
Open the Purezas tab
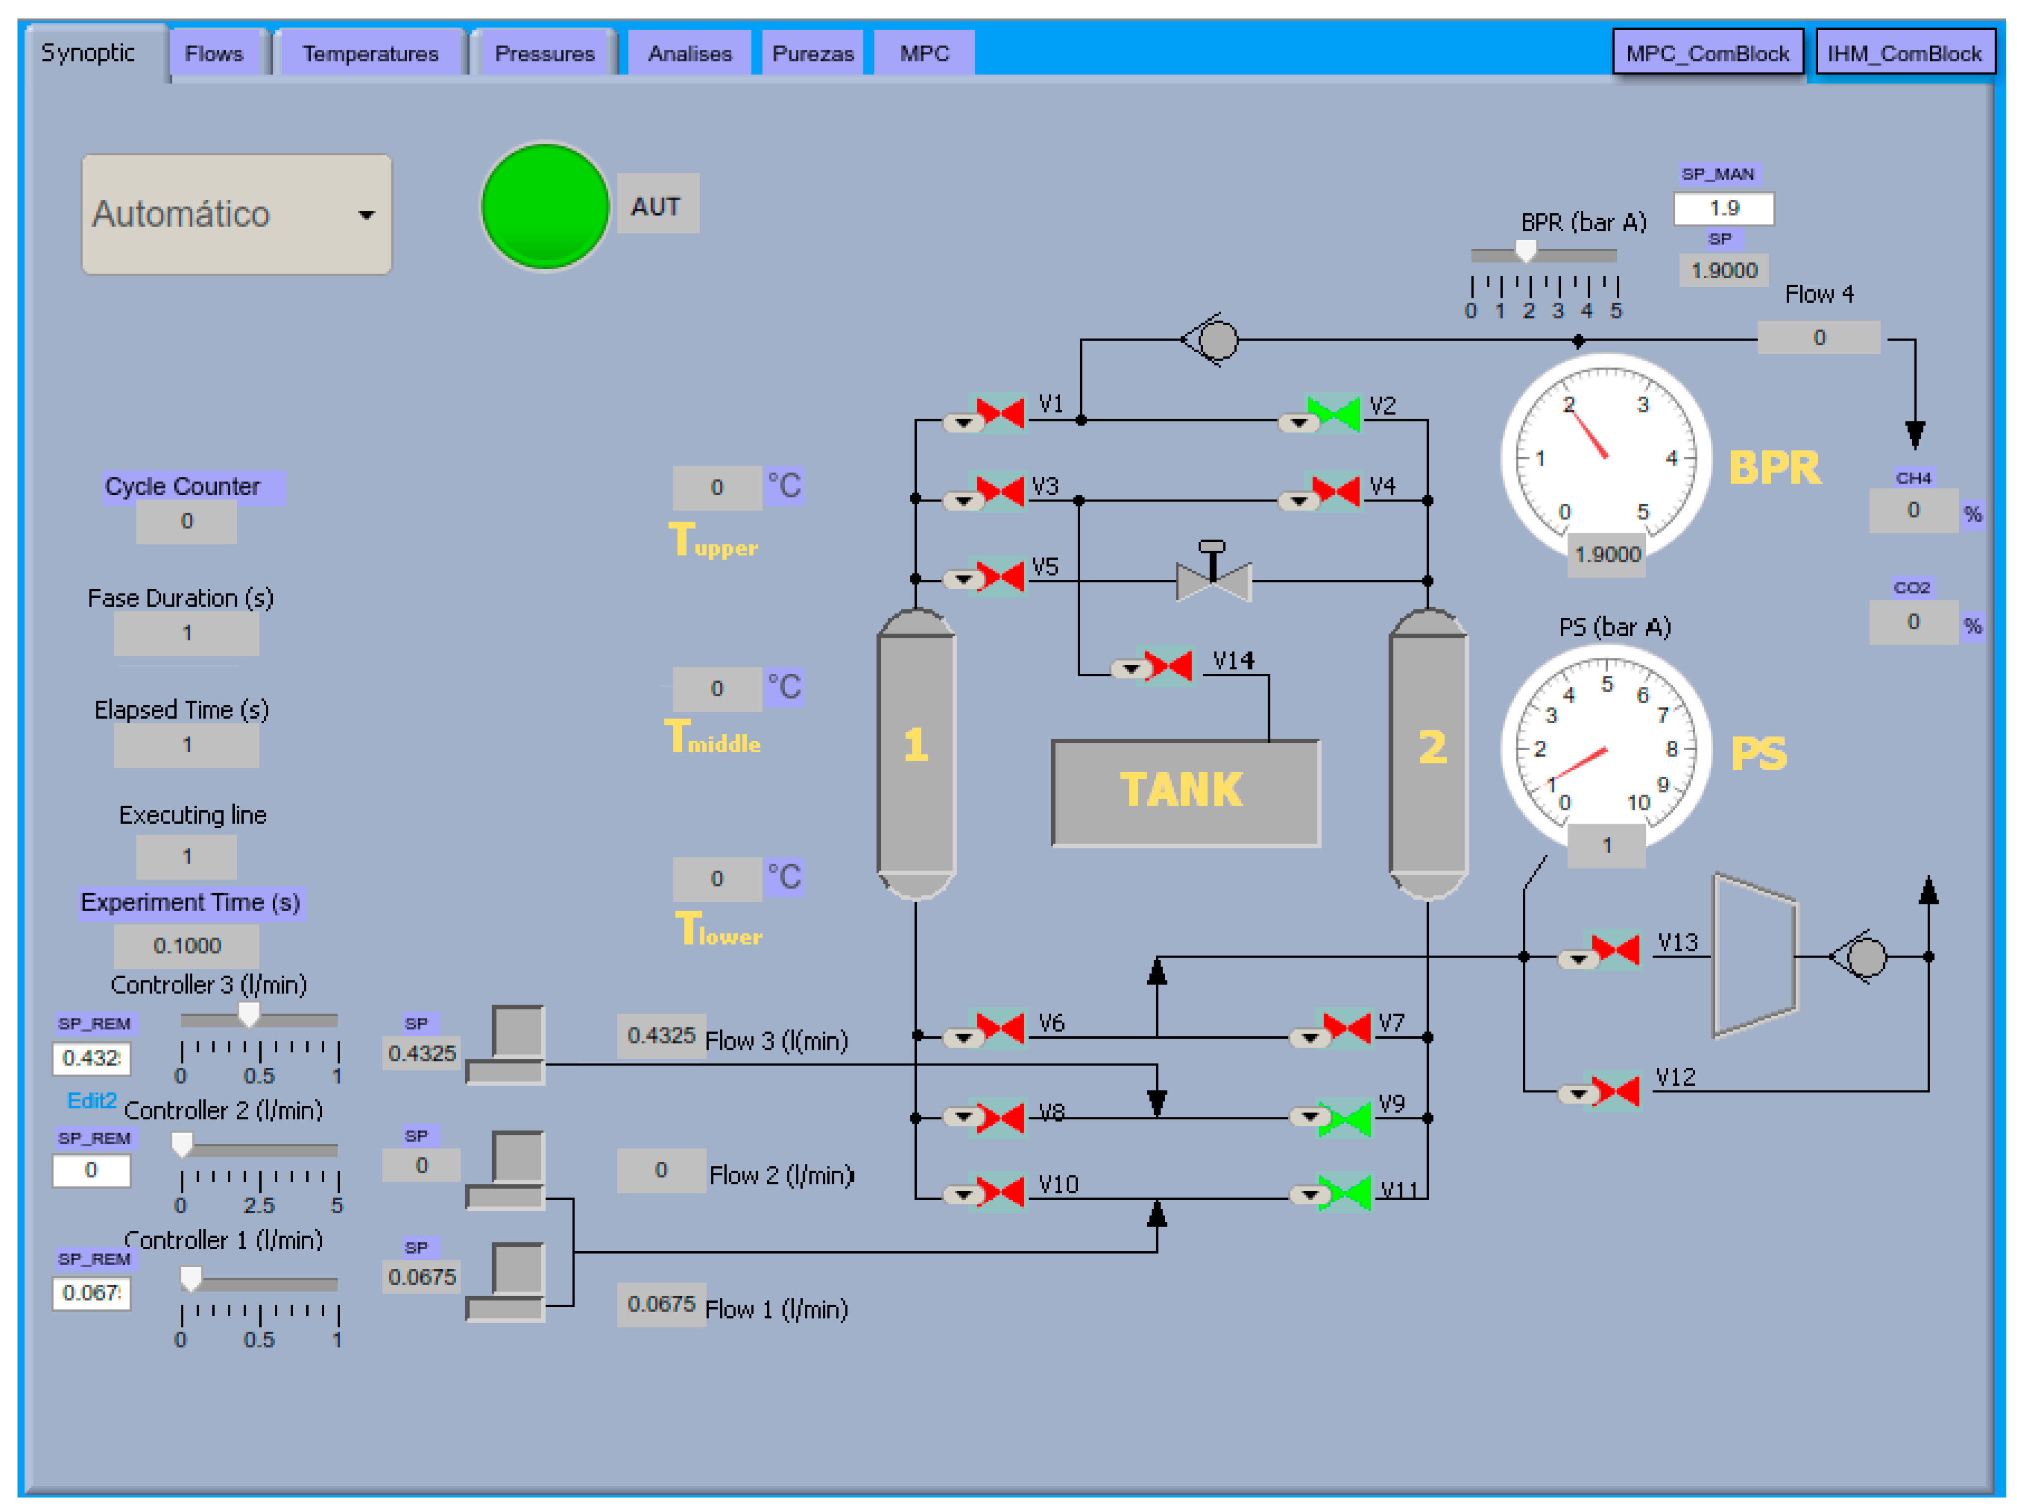coord(811,54)
